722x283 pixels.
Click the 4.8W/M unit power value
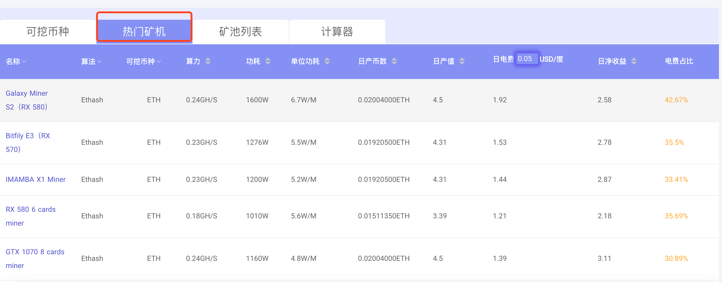(303, 258)
